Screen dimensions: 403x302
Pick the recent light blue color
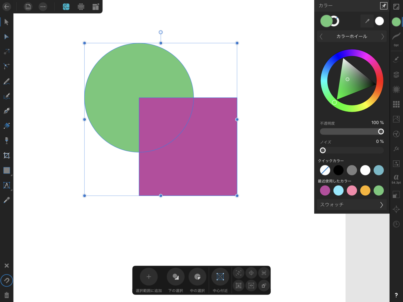[339, 190]
